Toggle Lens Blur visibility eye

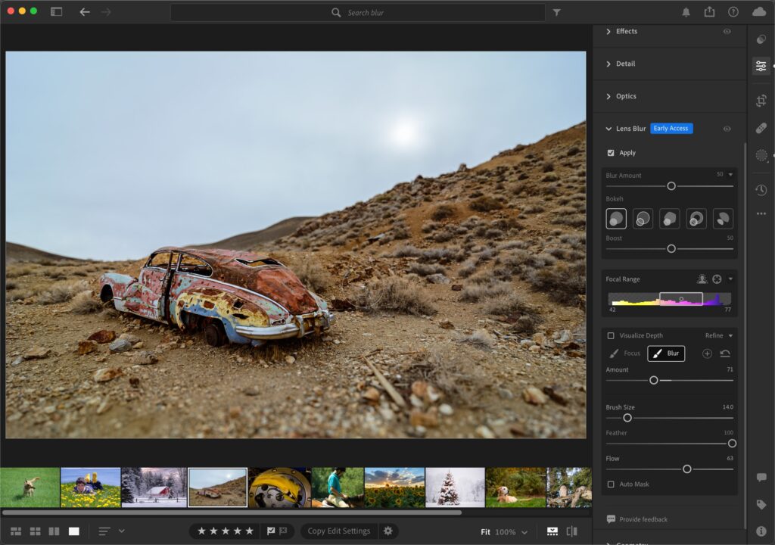point(727,129)
